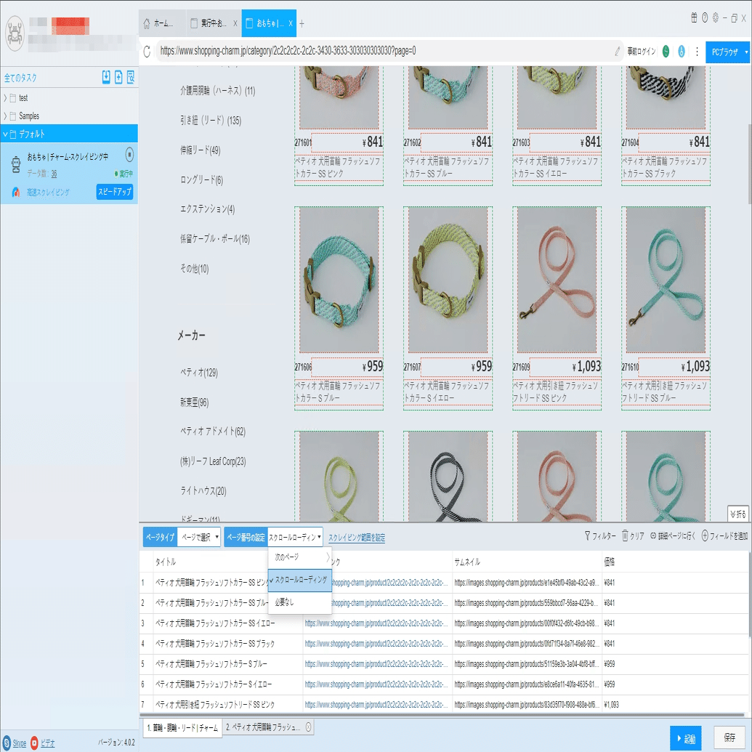The image size is (752, 752).
Task: Click 詳細ページに行く
Action: pos(673,536)
